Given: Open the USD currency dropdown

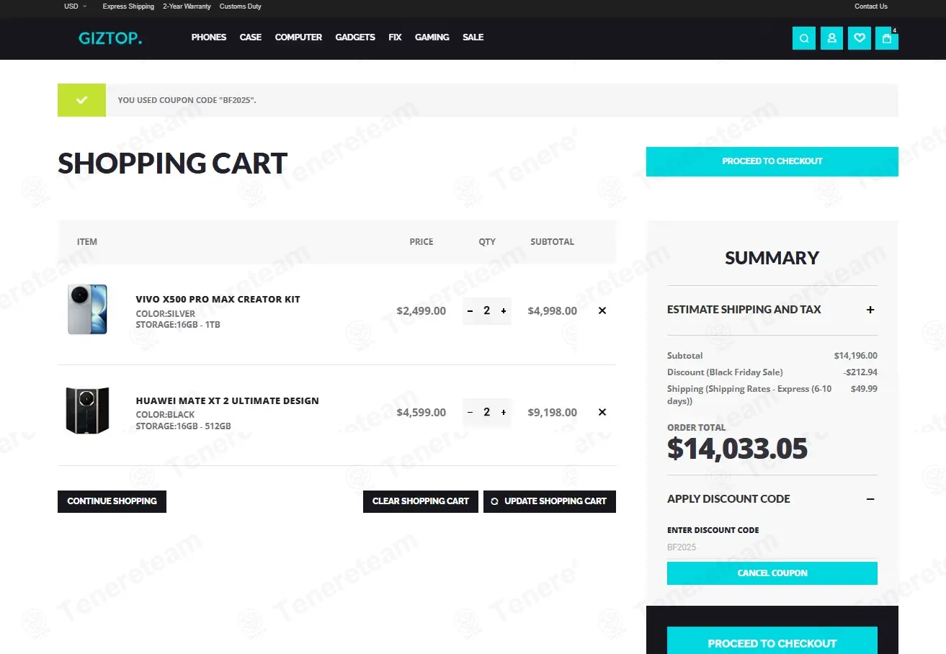Looking at the screenshot, I should point(75,6).
